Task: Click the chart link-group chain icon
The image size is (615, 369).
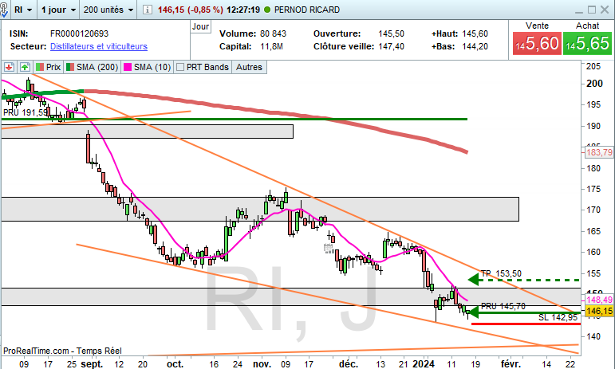Action: coord(4,10)
